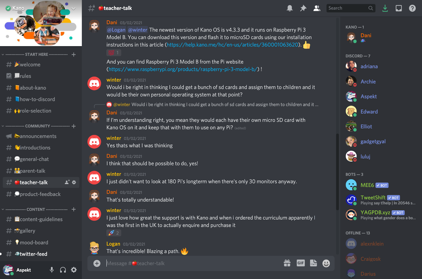Open notification settings bell icon
The height and width of the screenshot is (279, 422).
[x=290, y=8]
